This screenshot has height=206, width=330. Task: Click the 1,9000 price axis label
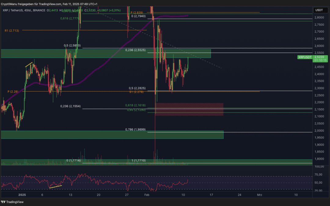pos(319,145)
